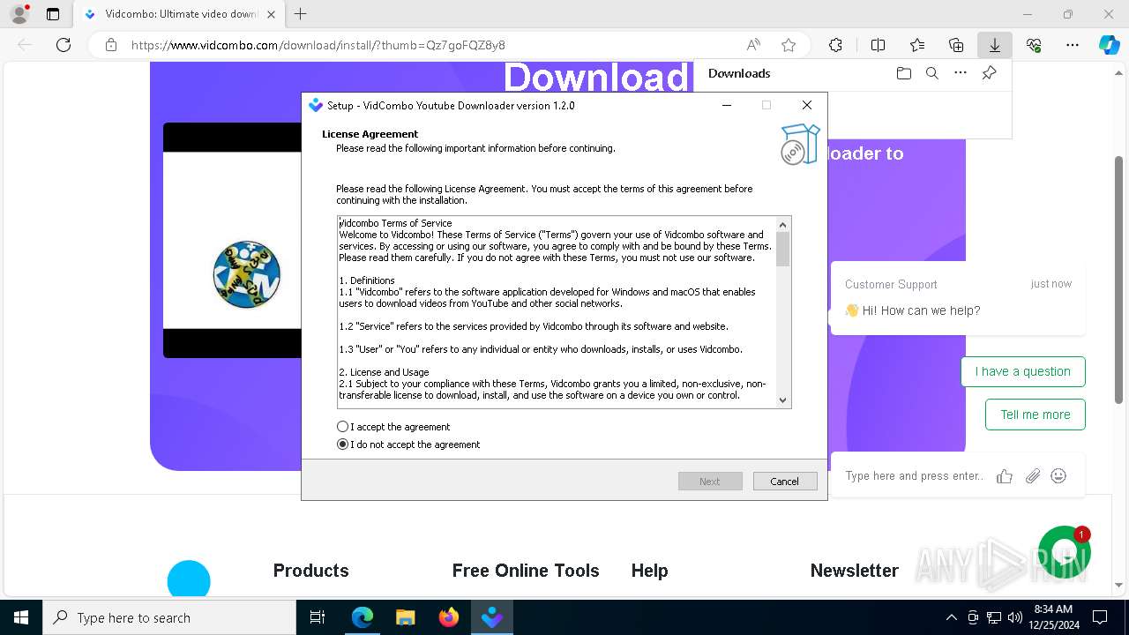Click VidCombo installer taskbar icon
1129x635 pixels.
coord(492,617)
